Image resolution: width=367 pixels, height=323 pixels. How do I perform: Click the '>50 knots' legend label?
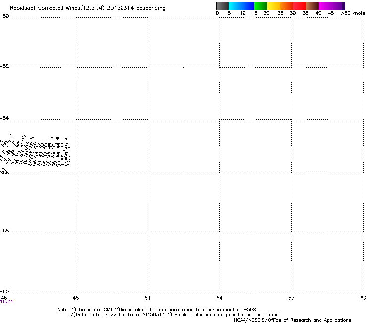pyautogui.click(x=353, y=13)
